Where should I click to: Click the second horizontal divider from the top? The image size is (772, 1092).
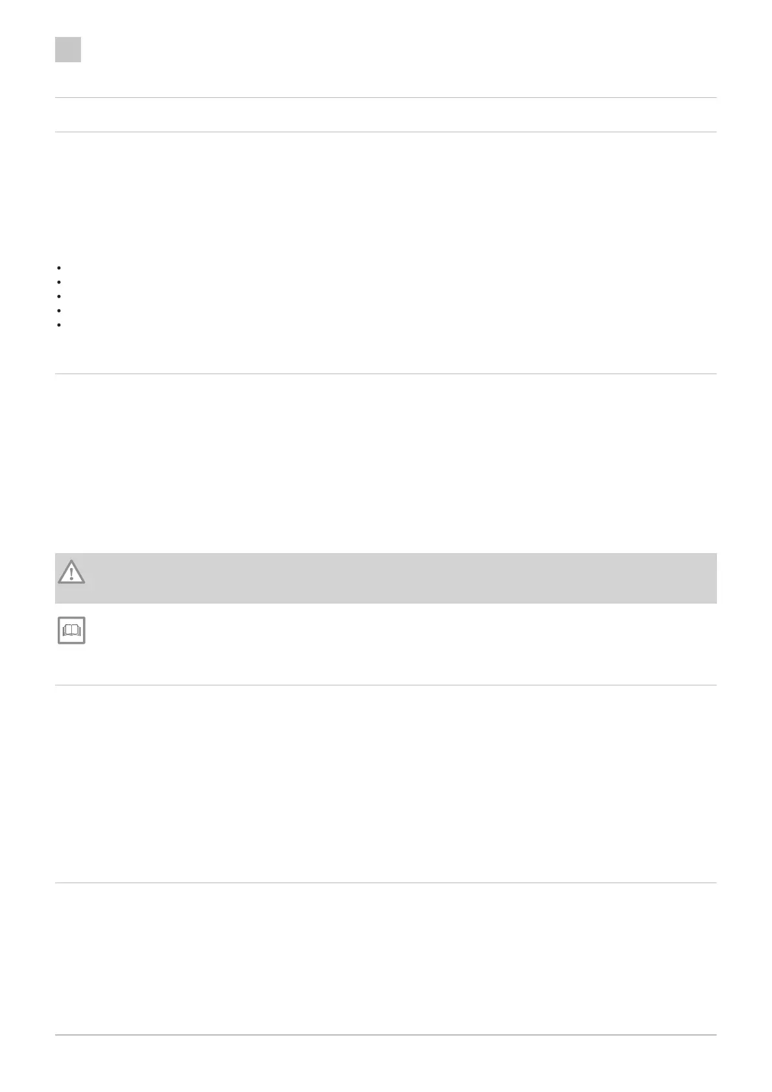click(386, 132)
